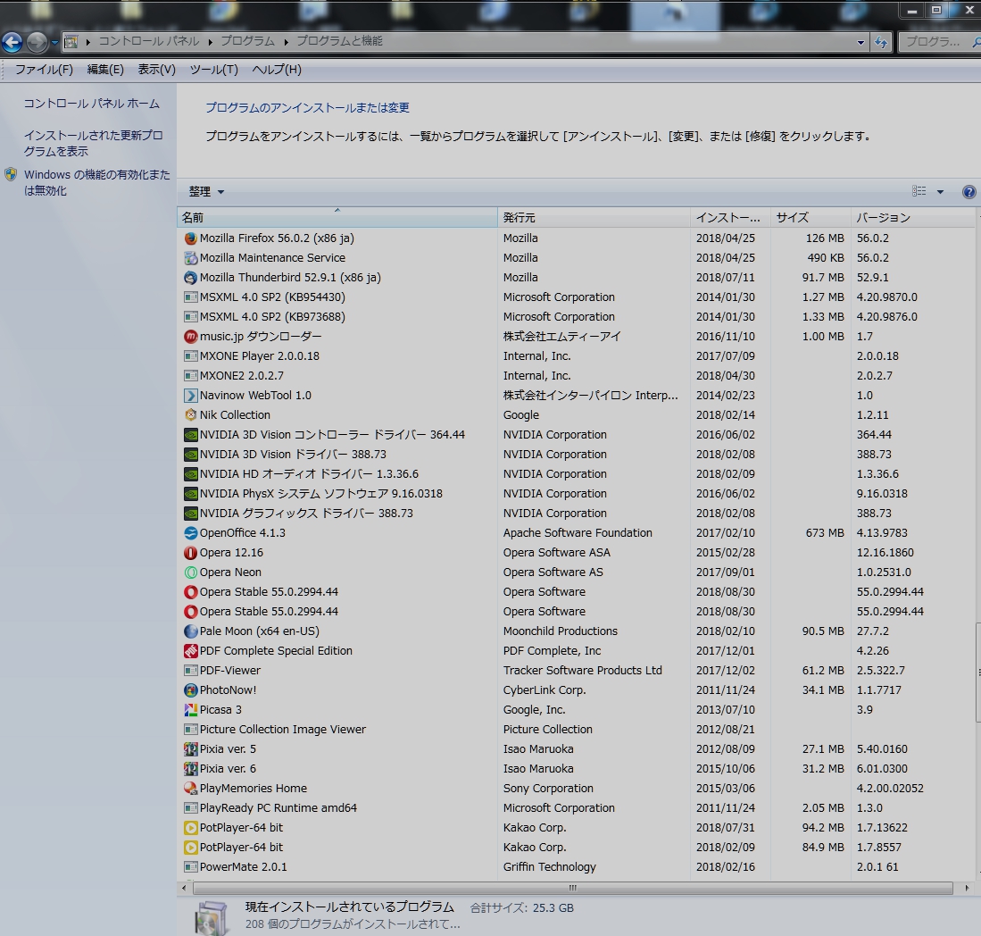Open the view options dropdown arrow
The height and width of the screenshot is (936, 981).
coord(940,192)
